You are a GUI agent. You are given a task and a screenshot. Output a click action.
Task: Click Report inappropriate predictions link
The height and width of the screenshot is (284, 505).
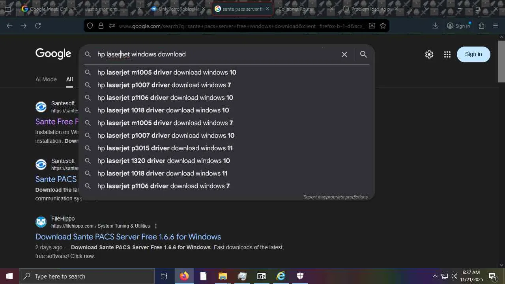tap(335, 197)
